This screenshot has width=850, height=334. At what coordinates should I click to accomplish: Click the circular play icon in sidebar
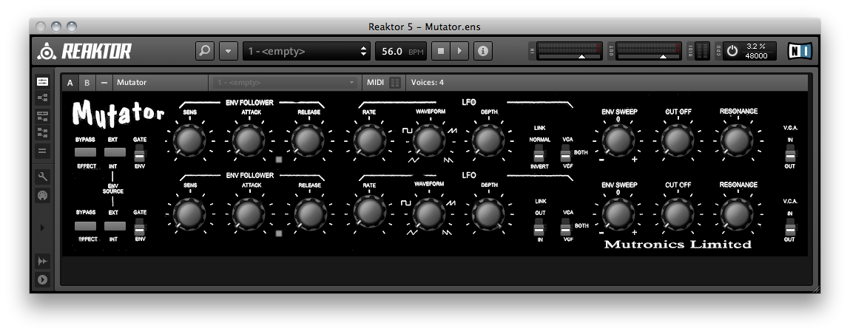coord(42,279)
